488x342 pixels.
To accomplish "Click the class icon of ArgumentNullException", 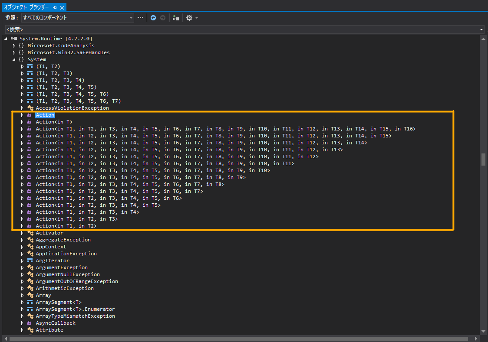I will pos(30,274).
